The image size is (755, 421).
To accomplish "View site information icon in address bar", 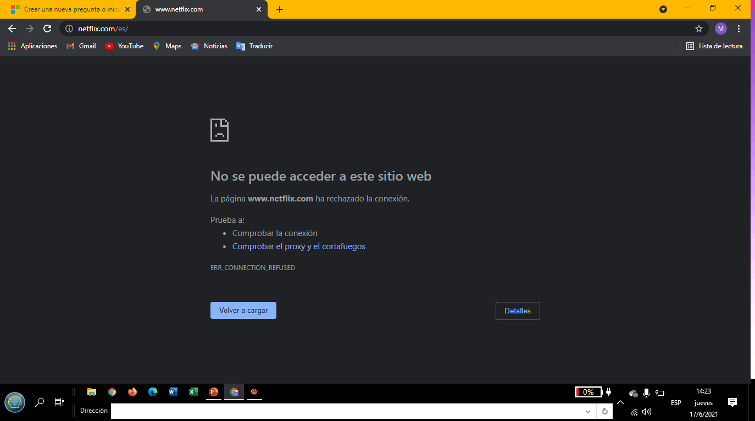I will 69,29.
